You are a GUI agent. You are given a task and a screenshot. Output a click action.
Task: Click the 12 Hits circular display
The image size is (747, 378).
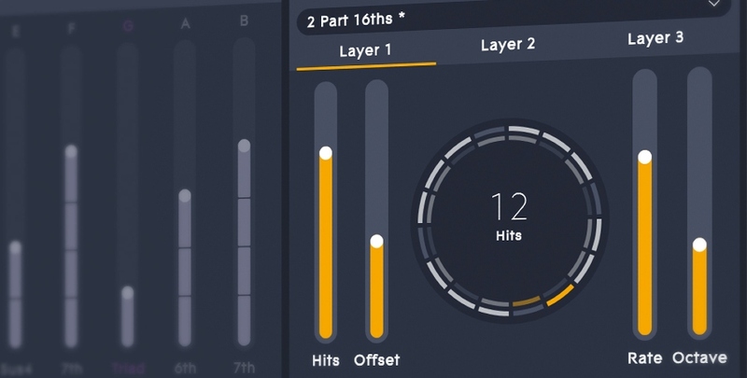(x=509, y=220)
